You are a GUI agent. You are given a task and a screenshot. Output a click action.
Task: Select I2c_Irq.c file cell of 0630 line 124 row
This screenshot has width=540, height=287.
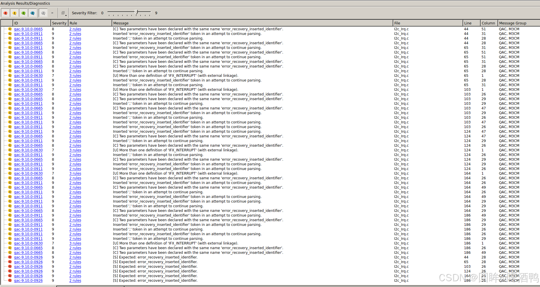point(401,150)
